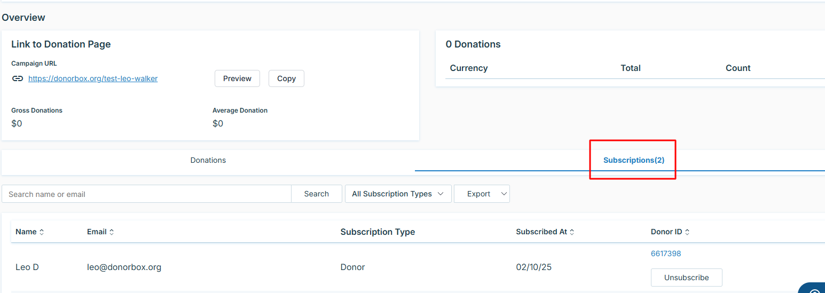
Task: Select the Subscriptions(2) tab
Action: click(x=633, y=160)
